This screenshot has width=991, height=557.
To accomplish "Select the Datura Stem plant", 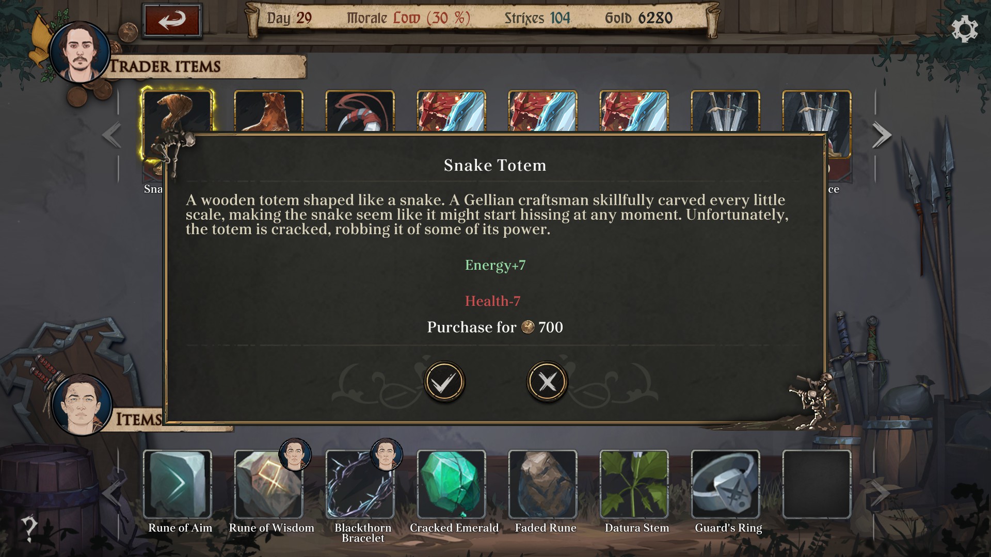I will tap(634, 484).
